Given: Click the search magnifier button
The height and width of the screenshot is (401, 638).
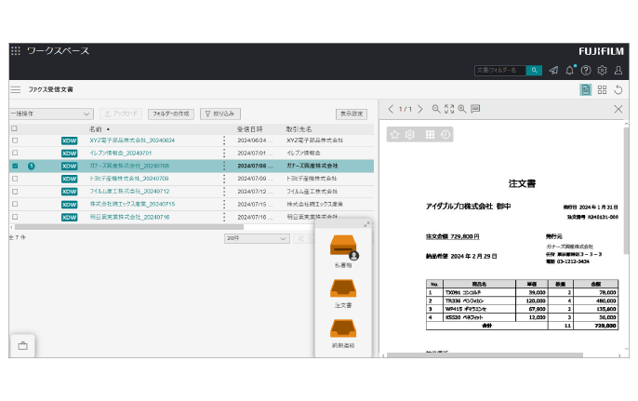Looking at the screenshot, I should [x=534, y=71].
